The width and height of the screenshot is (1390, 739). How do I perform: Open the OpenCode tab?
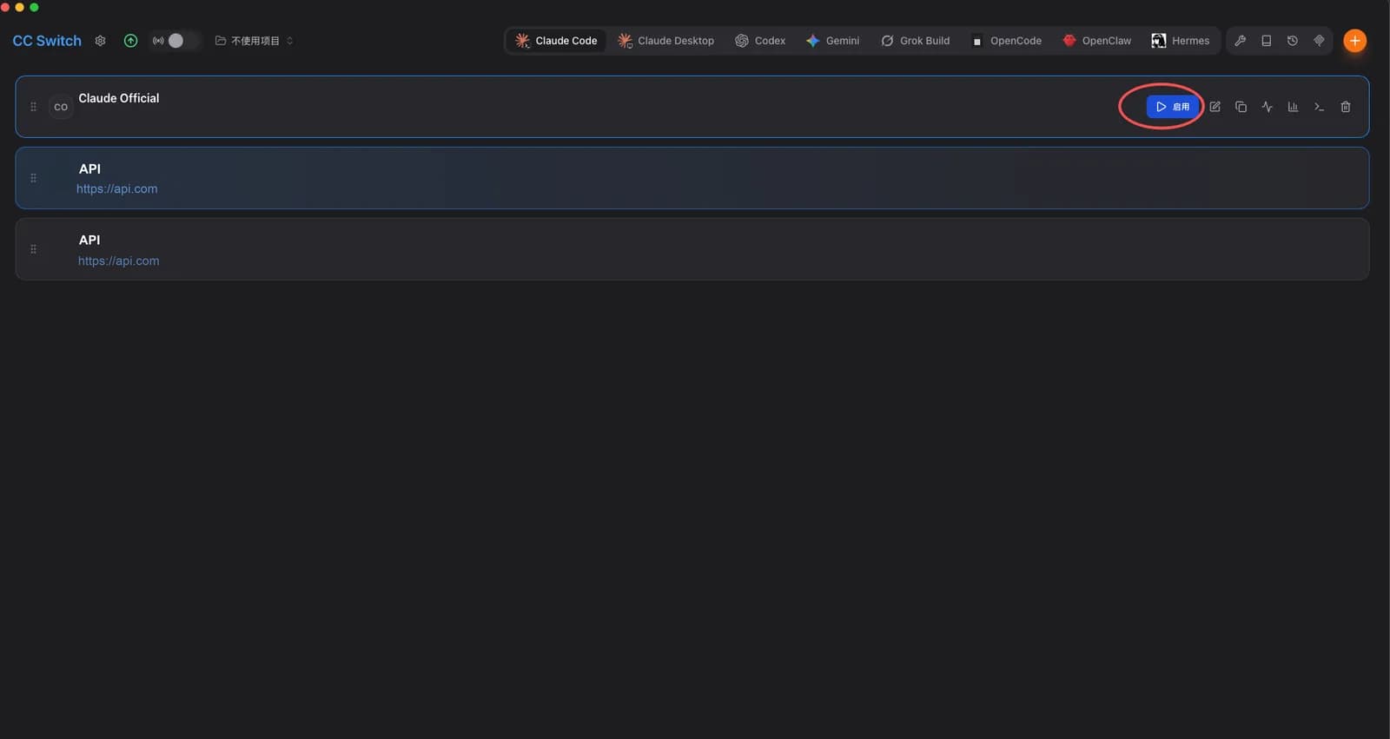pos(1006,41)
